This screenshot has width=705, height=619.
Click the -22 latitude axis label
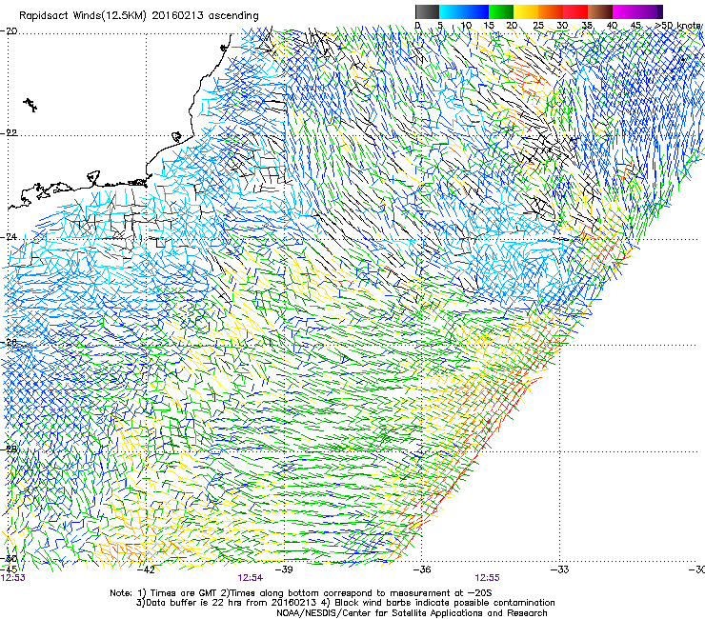9,133
